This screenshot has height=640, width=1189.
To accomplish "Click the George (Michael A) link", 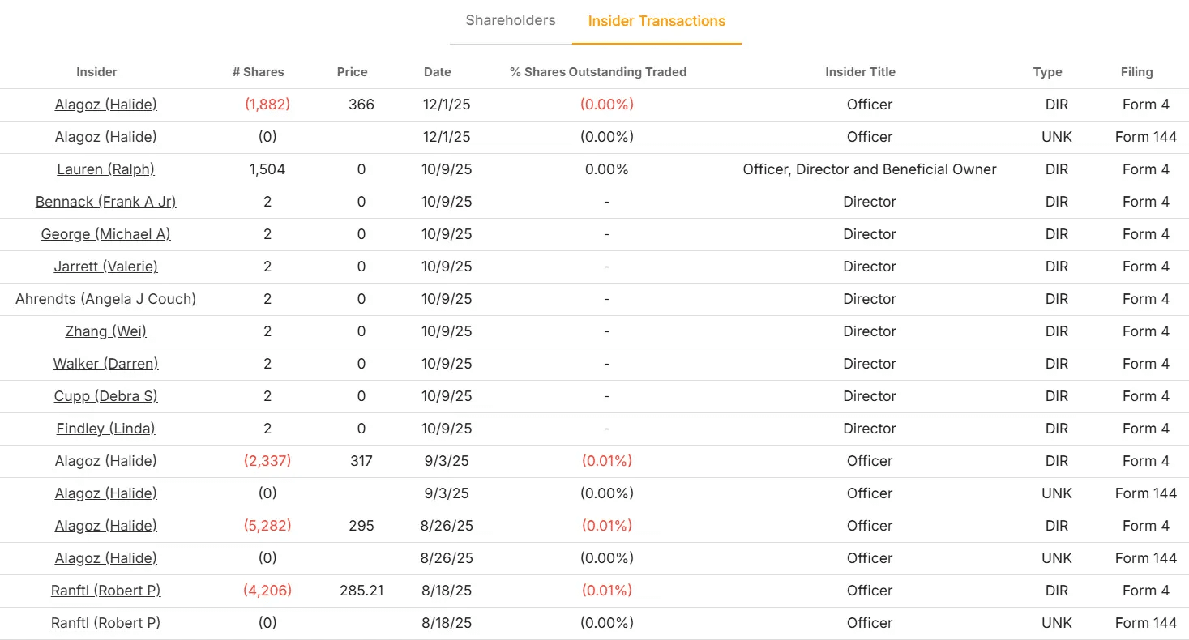I will [x=106, y=234].
